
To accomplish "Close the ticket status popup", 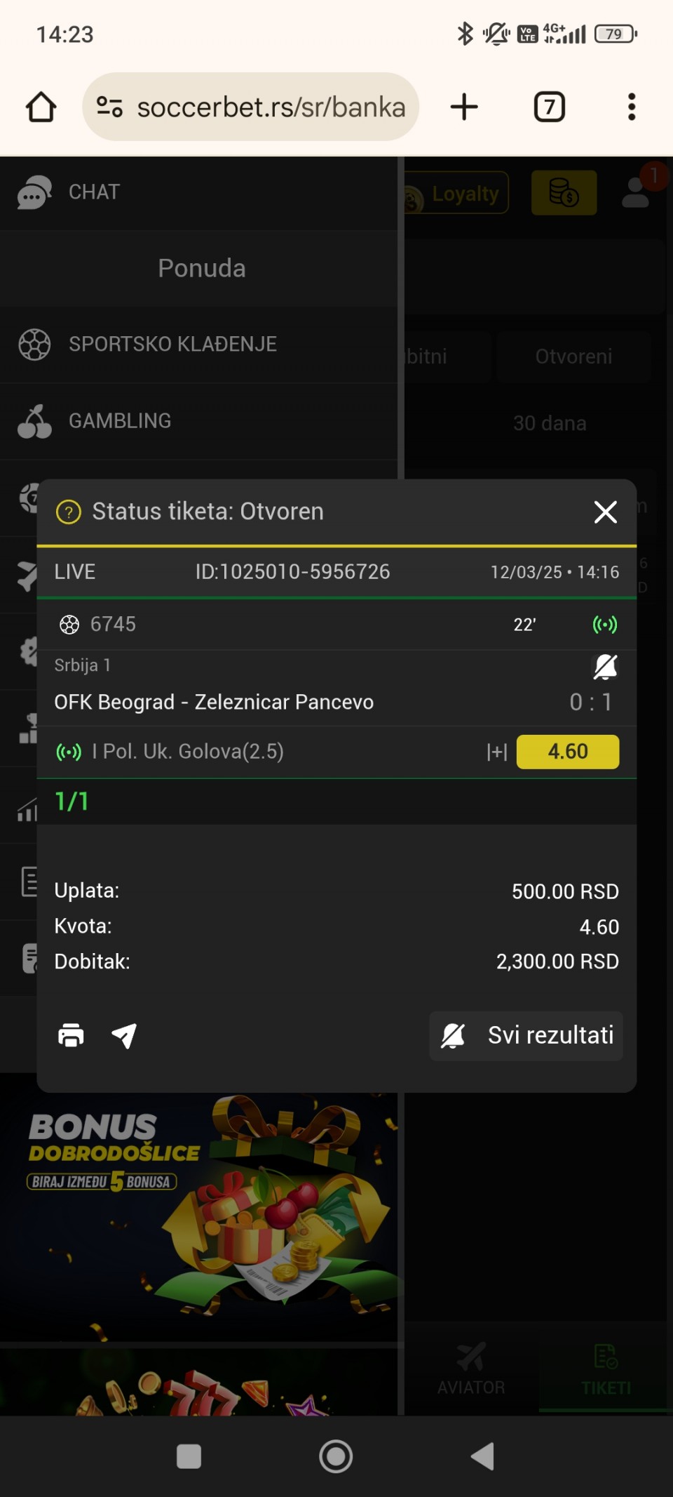I will pos(605,512).
